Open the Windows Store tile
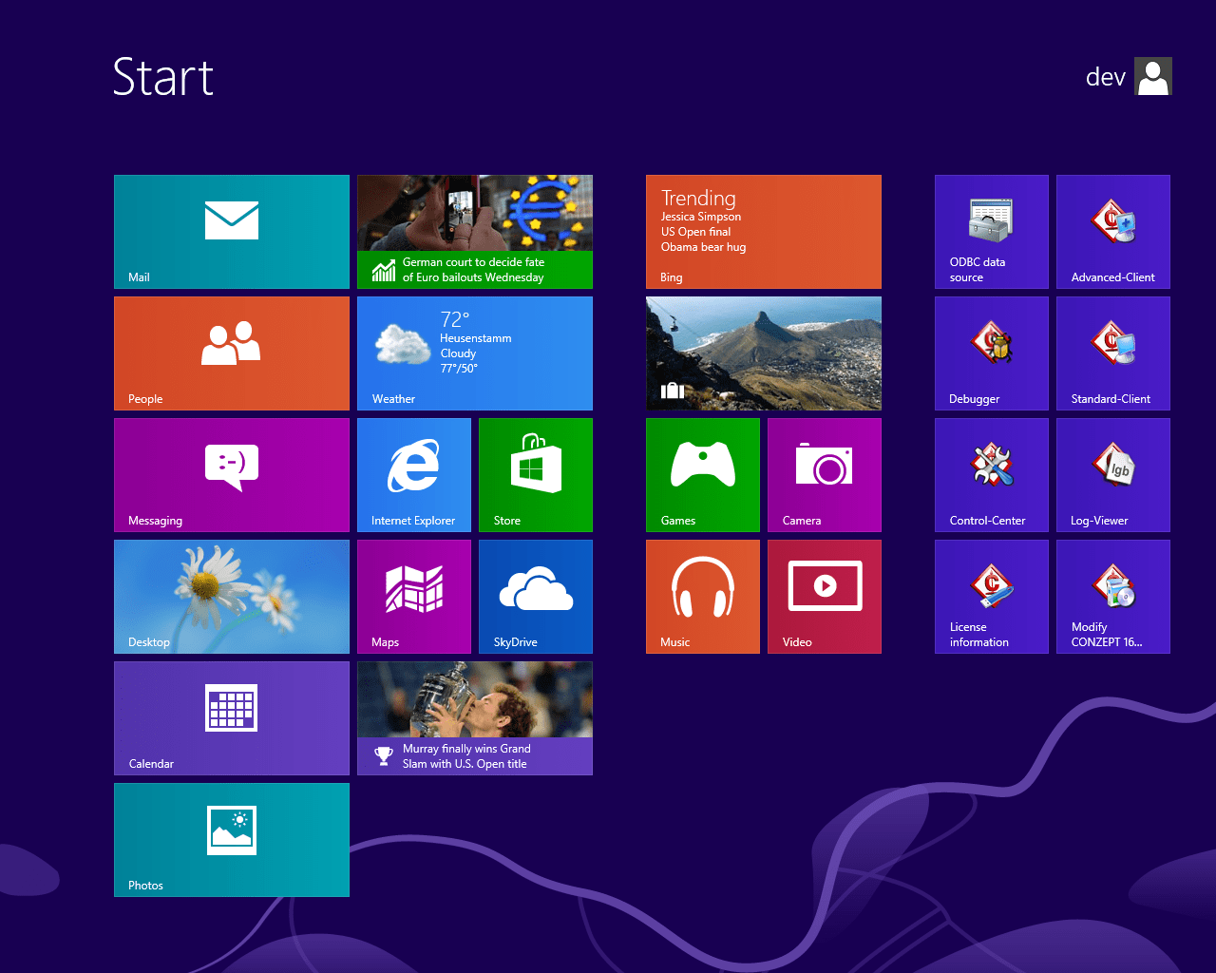Image resolution: width=1216 pixels, height=973 pixels. coord(535,474)
